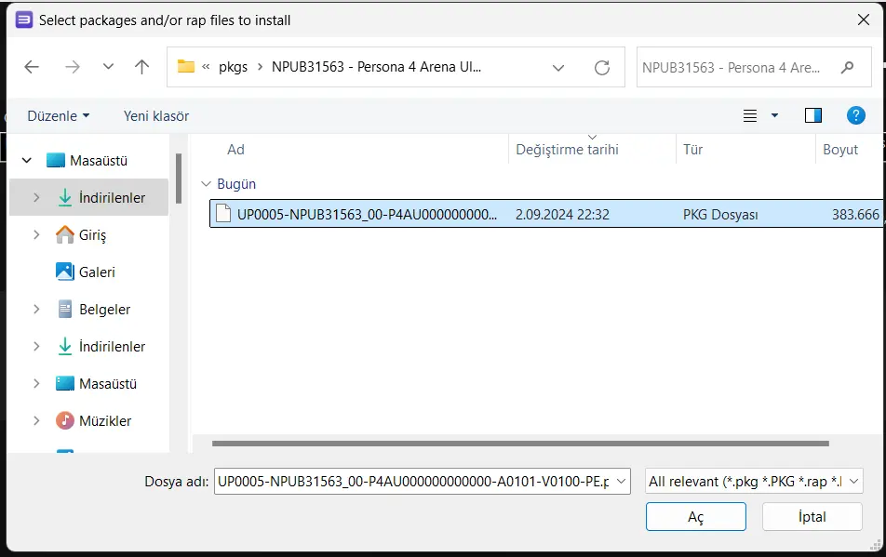This screenshot has height=557, width=886.
Task: Collapse the Bugün group
Action: 207,184
